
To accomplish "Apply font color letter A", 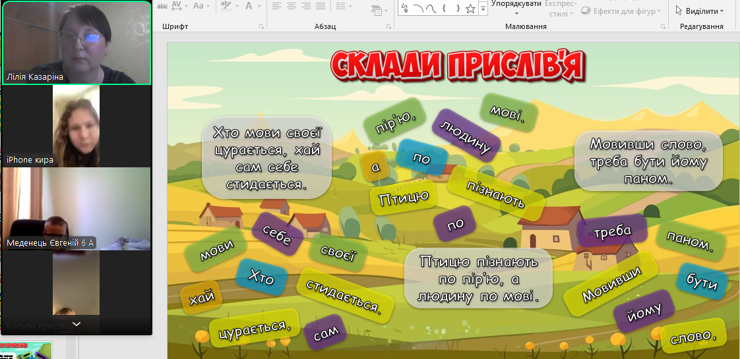I will click(x=248, y=6).
